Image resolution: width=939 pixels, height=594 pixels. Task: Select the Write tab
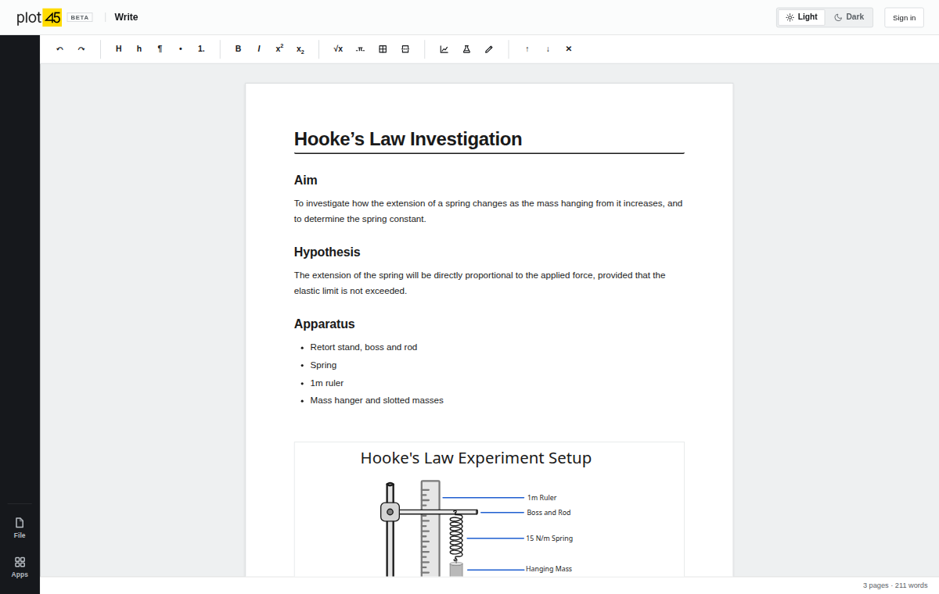126,17
